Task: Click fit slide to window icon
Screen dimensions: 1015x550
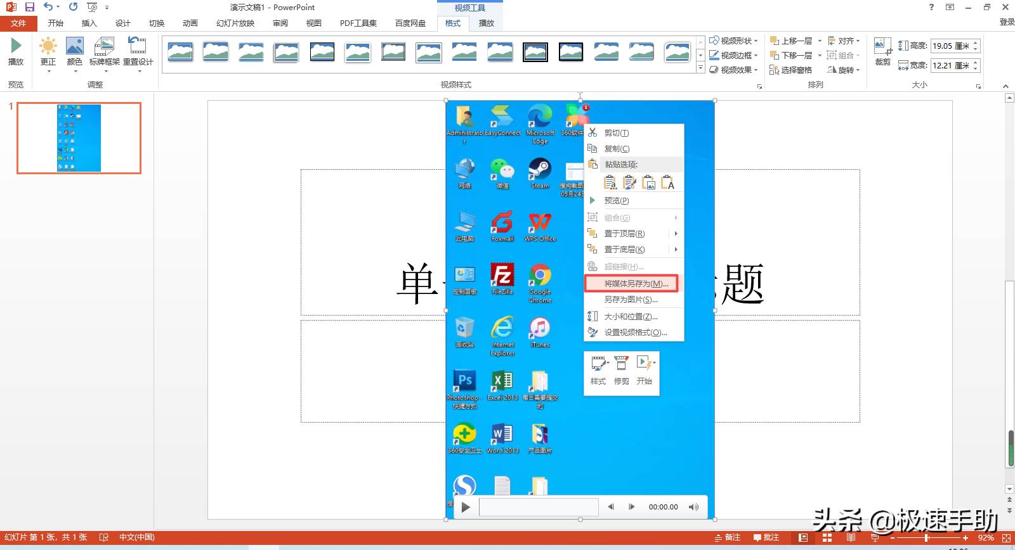Action: pos(1006,537)
